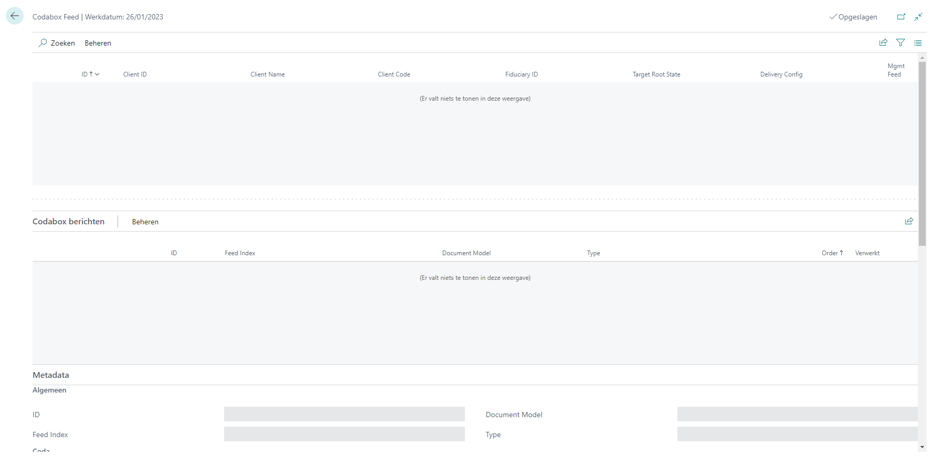The height and width of the screenshot is (457, 943).
Task: Click share icon in Codabox berichten section
Action: coord(909,221)
